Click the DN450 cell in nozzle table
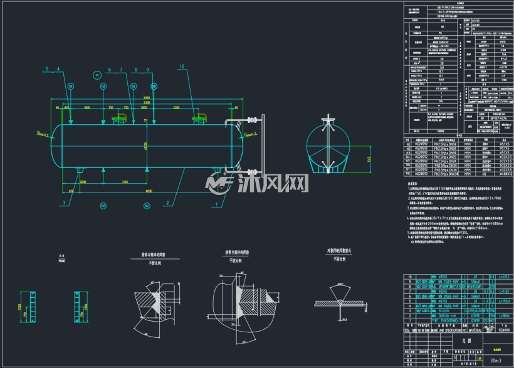Viewport: 514px width, 368px height. coord(446,174)
